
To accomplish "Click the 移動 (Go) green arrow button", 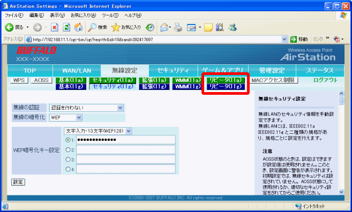I will [x=299, y=39].
